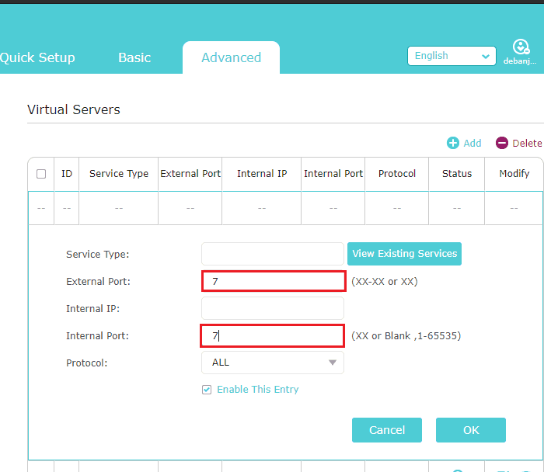Click the Protocol column header

click(397, 174)
